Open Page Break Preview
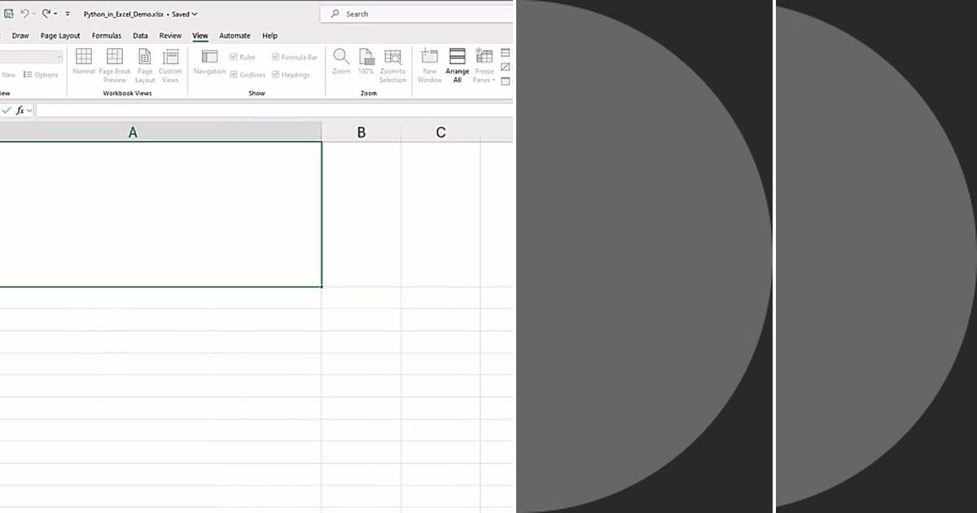 [114, 64]
